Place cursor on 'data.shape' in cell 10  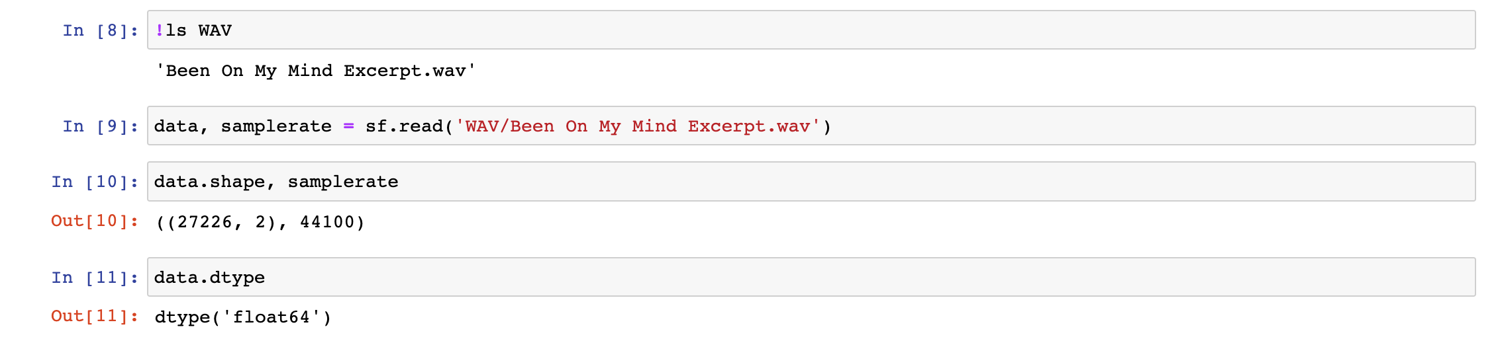(x=209, y=182)
